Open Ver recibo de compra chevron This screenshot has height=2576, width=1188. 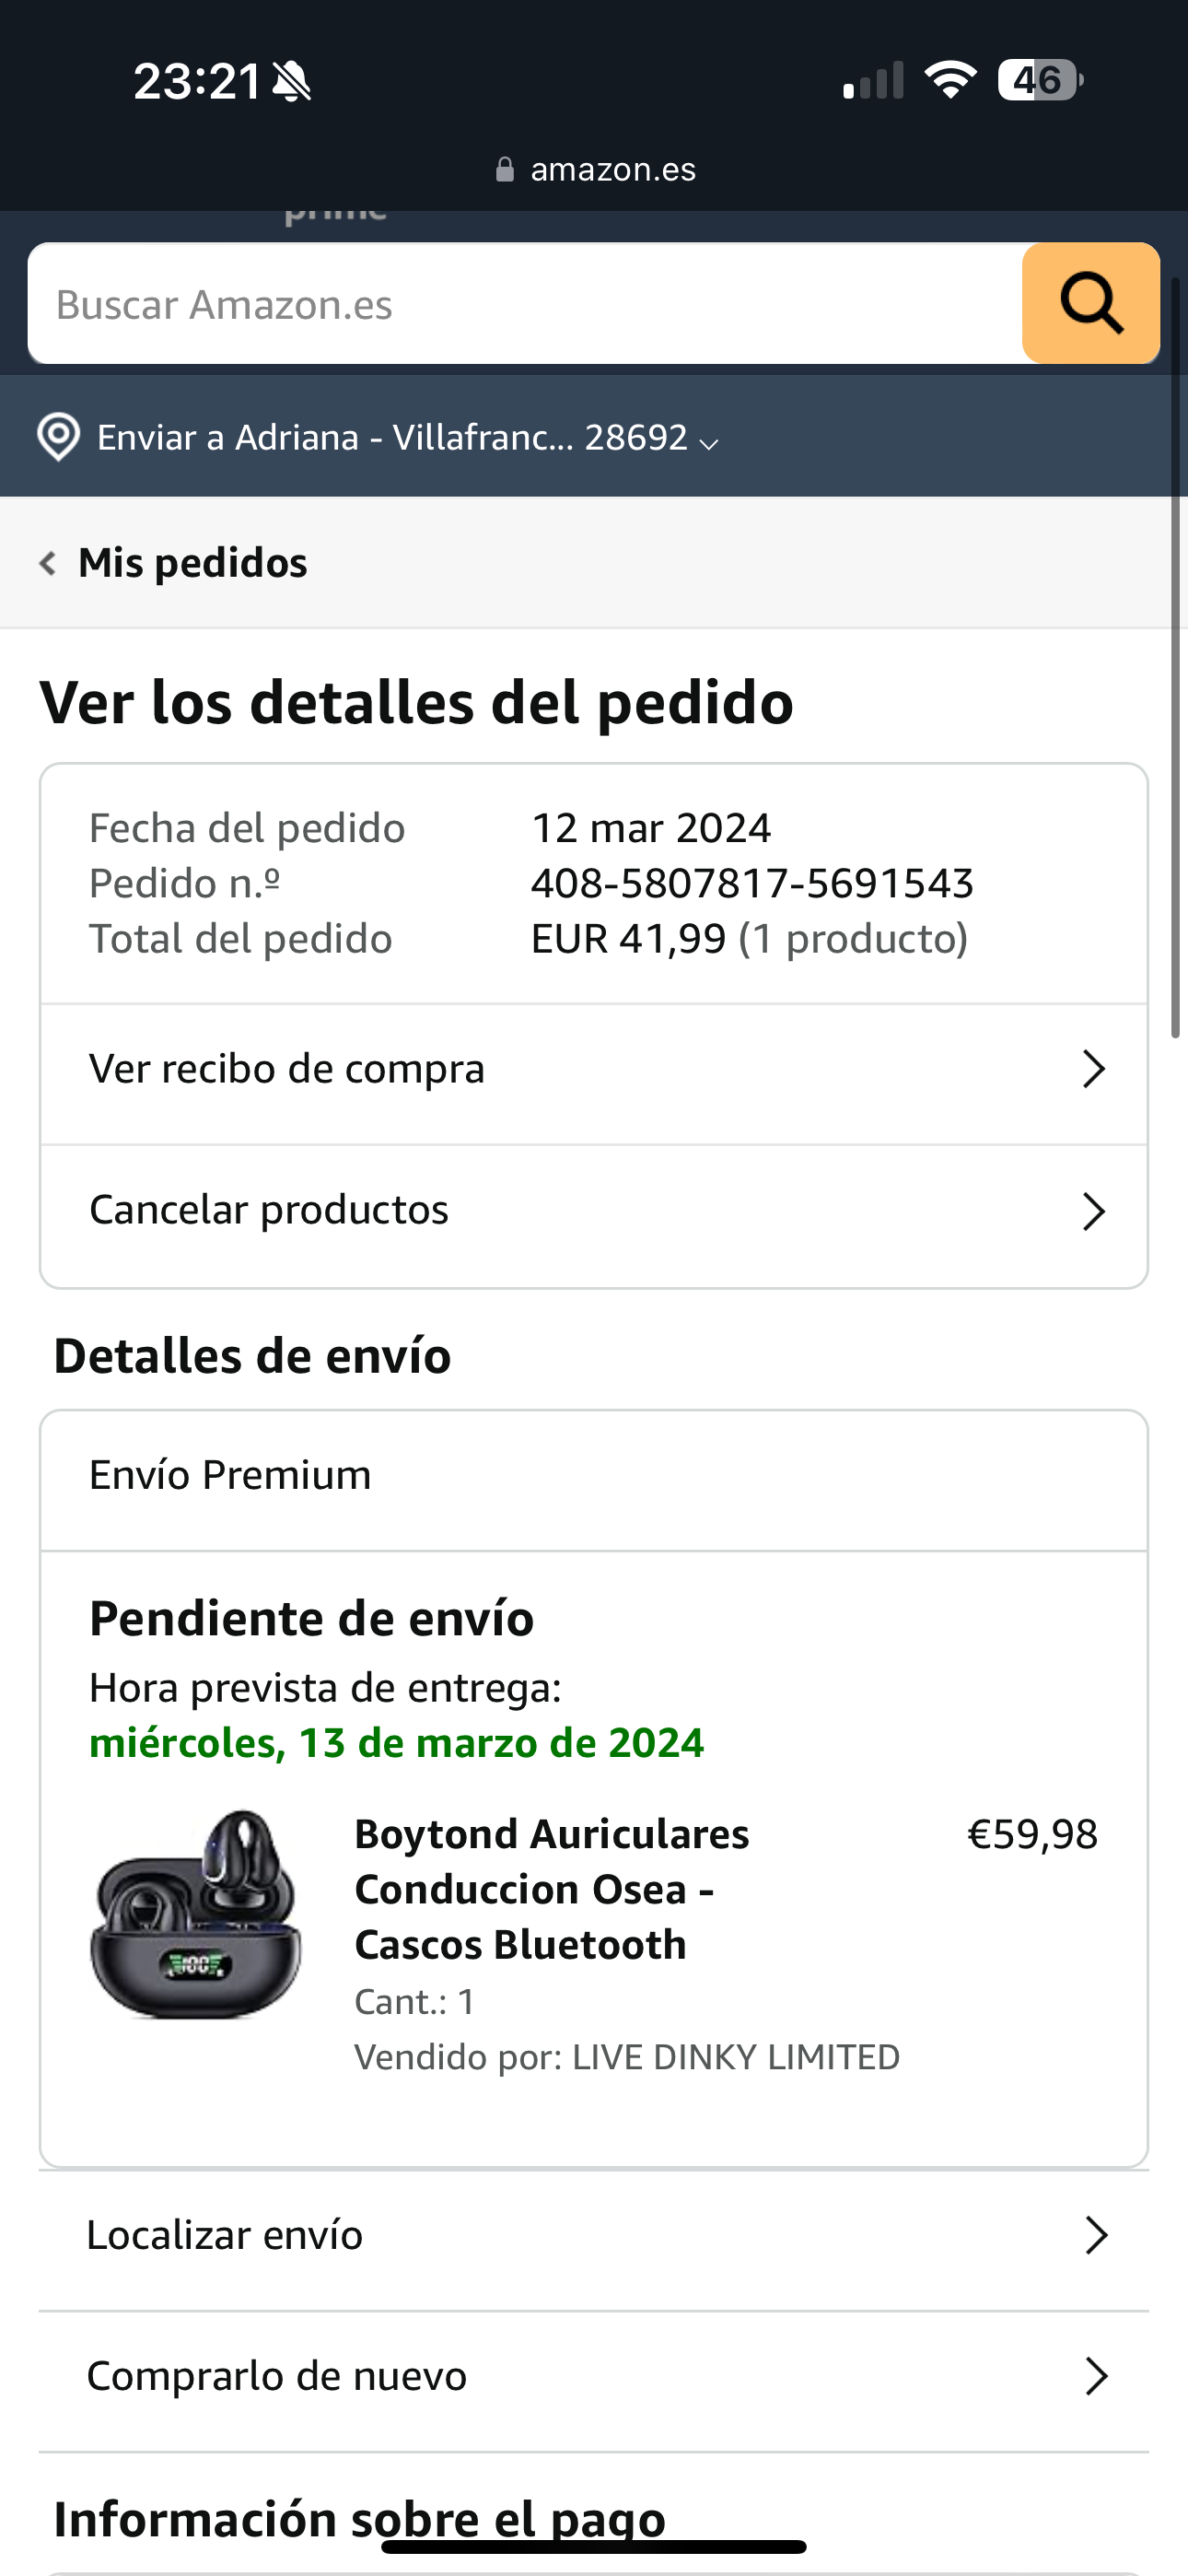pos(1093,1069)
